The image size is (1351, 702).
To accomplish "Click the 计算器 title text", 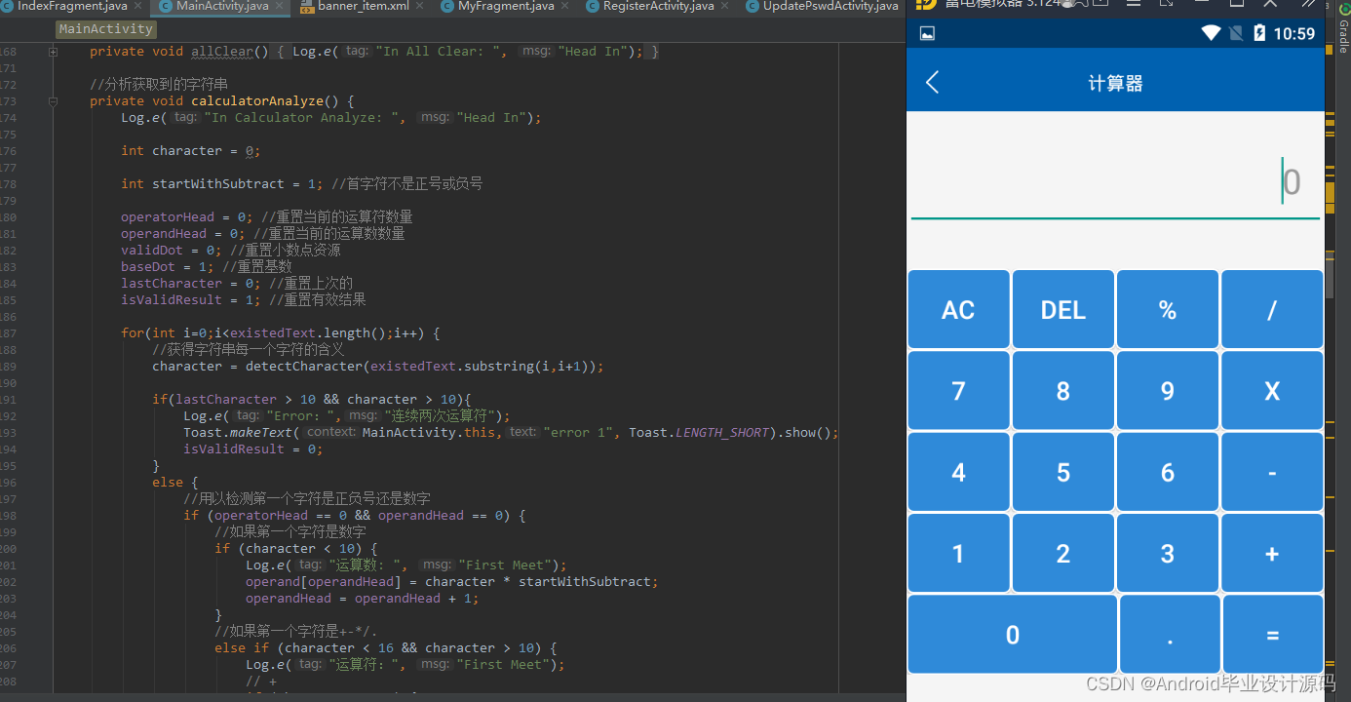I will click(x=1115, y=84).
